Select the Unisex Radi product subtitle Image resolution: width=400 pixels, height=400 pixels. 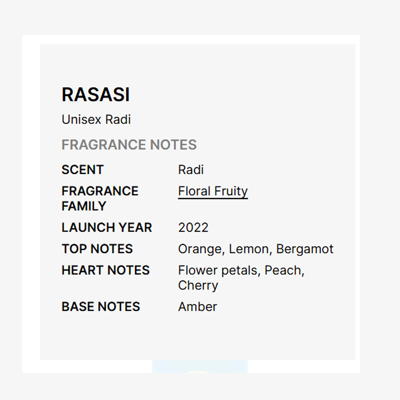coord(96,120)
